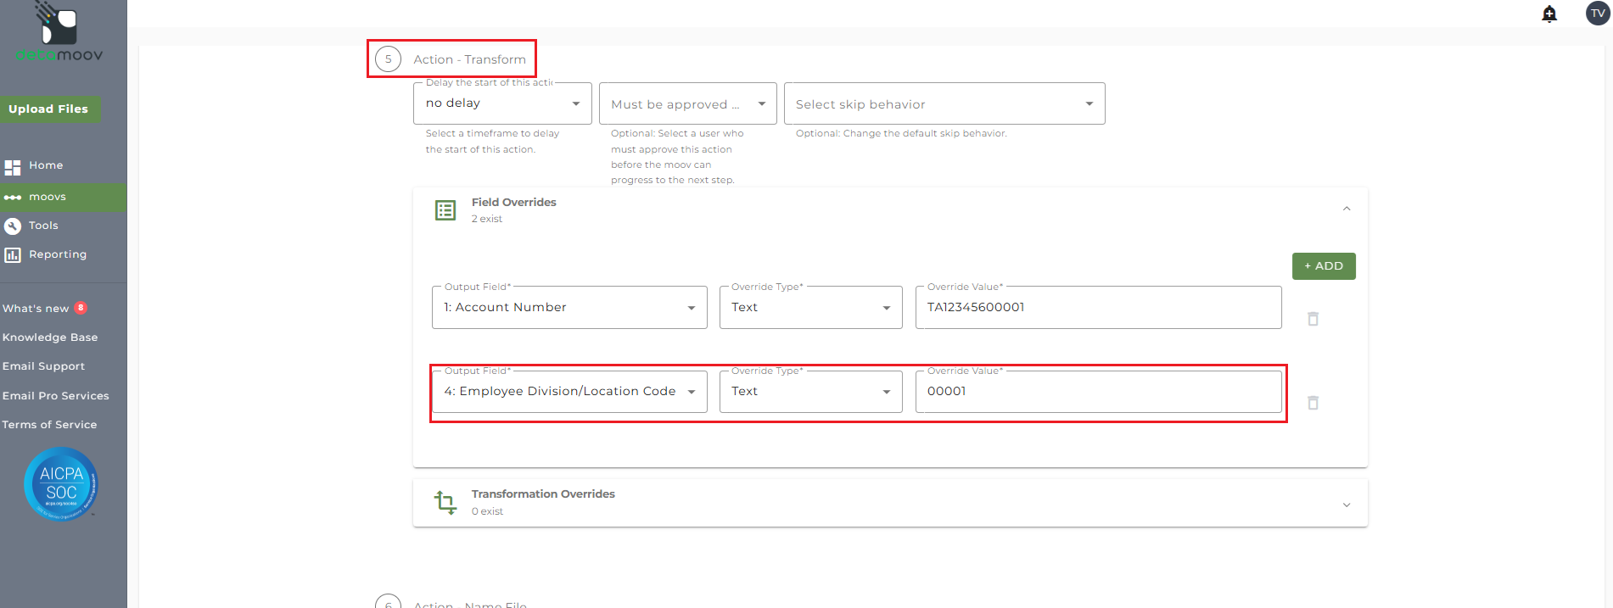Click the Override Value field containing 00001
The width and height of the screenshot is (1613, 608).
[x=1098, y=392]
